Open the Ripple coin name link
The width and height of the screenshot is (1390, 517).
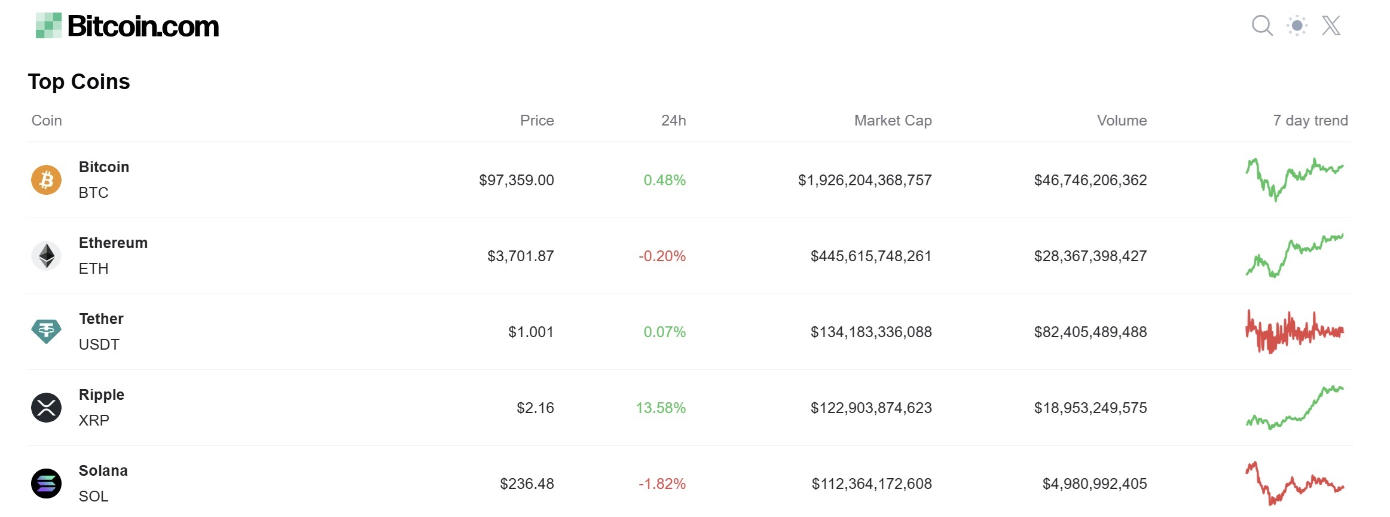(102, 395)
